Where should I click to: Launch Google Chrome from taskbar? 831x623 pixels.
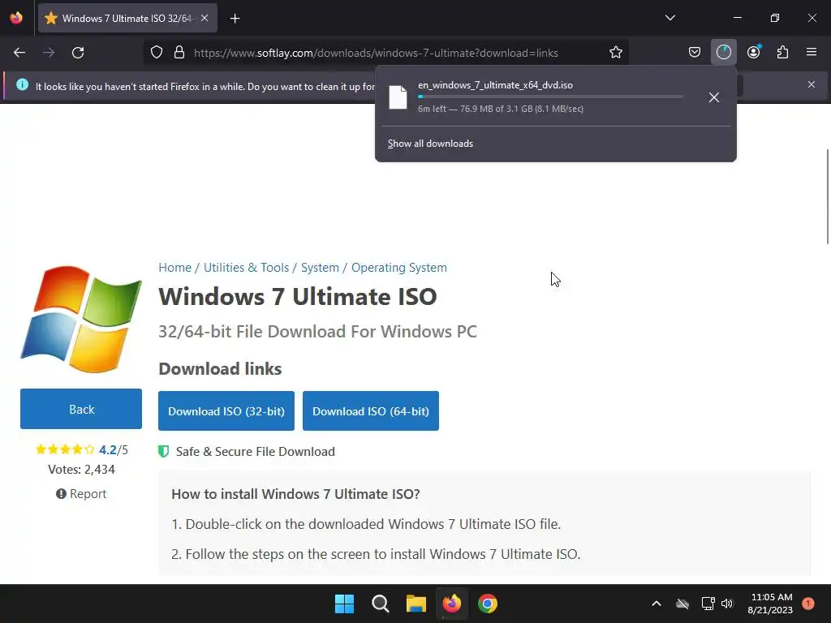click(488, 604)
